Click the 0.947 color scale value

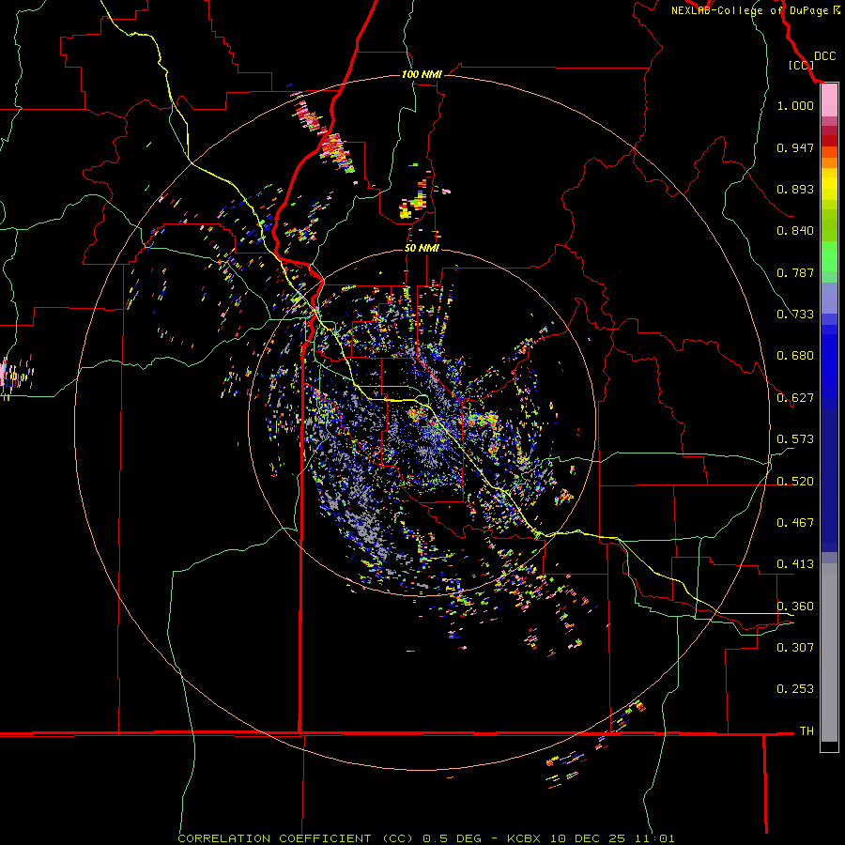[x=795, y=147]
